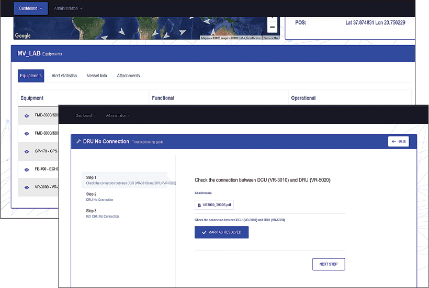Click the MARK AS RESOLVED button
The image size is (429, 288).
click(221, 232)
